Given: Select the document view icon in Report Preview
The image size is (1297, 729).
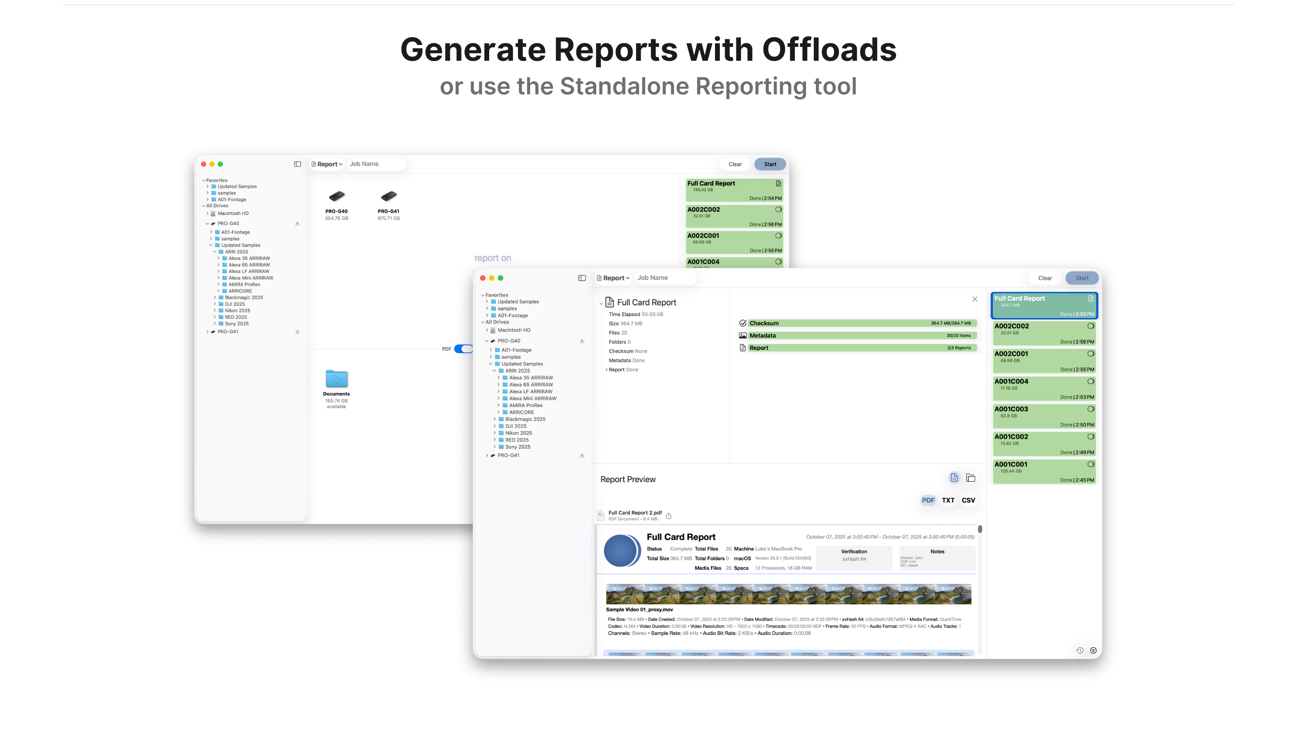Looking at the screenshot, I should click(x=954, y=478).
